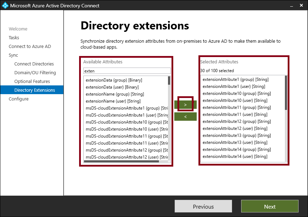The image size is (308, 217).
Task: Select msDS-cloudExtensionAttribute11 (group) in available list
Action: coord(127,136)
